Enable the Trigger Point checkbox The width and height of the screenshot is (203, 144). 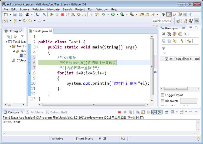pos(162,95)
